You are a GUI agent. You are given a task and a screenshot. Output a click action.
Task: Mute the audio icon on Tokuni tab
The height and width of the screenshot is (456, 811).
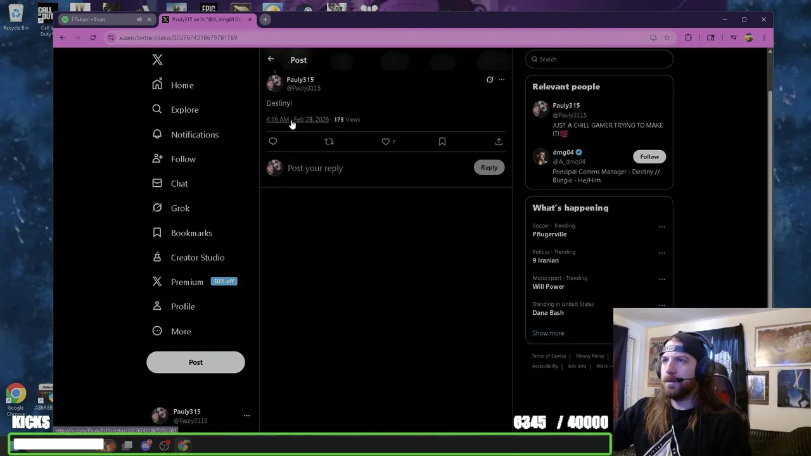pos(139,19)
